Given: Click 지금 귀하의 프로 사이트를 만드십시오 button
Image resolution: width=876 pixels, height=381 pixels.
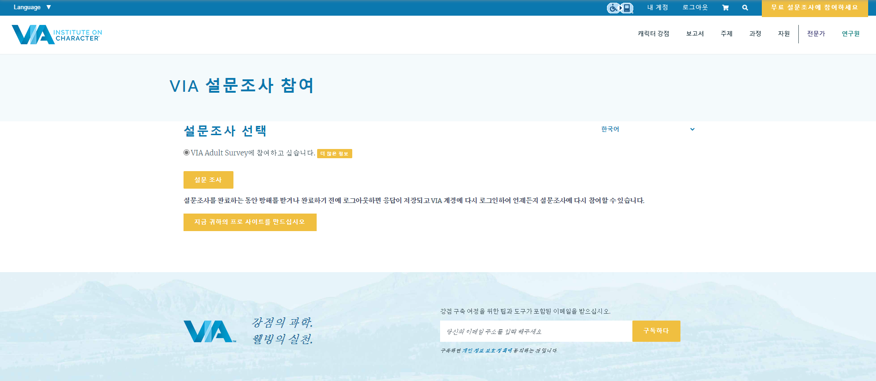Looking at the screenshot, I should 250,222.
